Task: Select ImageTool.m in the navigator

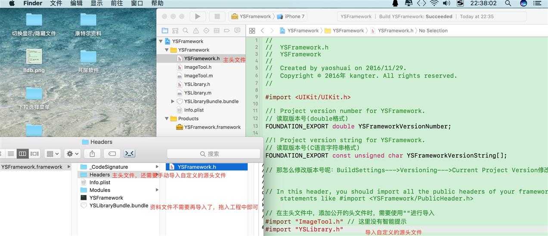Action: click(198, 76)
